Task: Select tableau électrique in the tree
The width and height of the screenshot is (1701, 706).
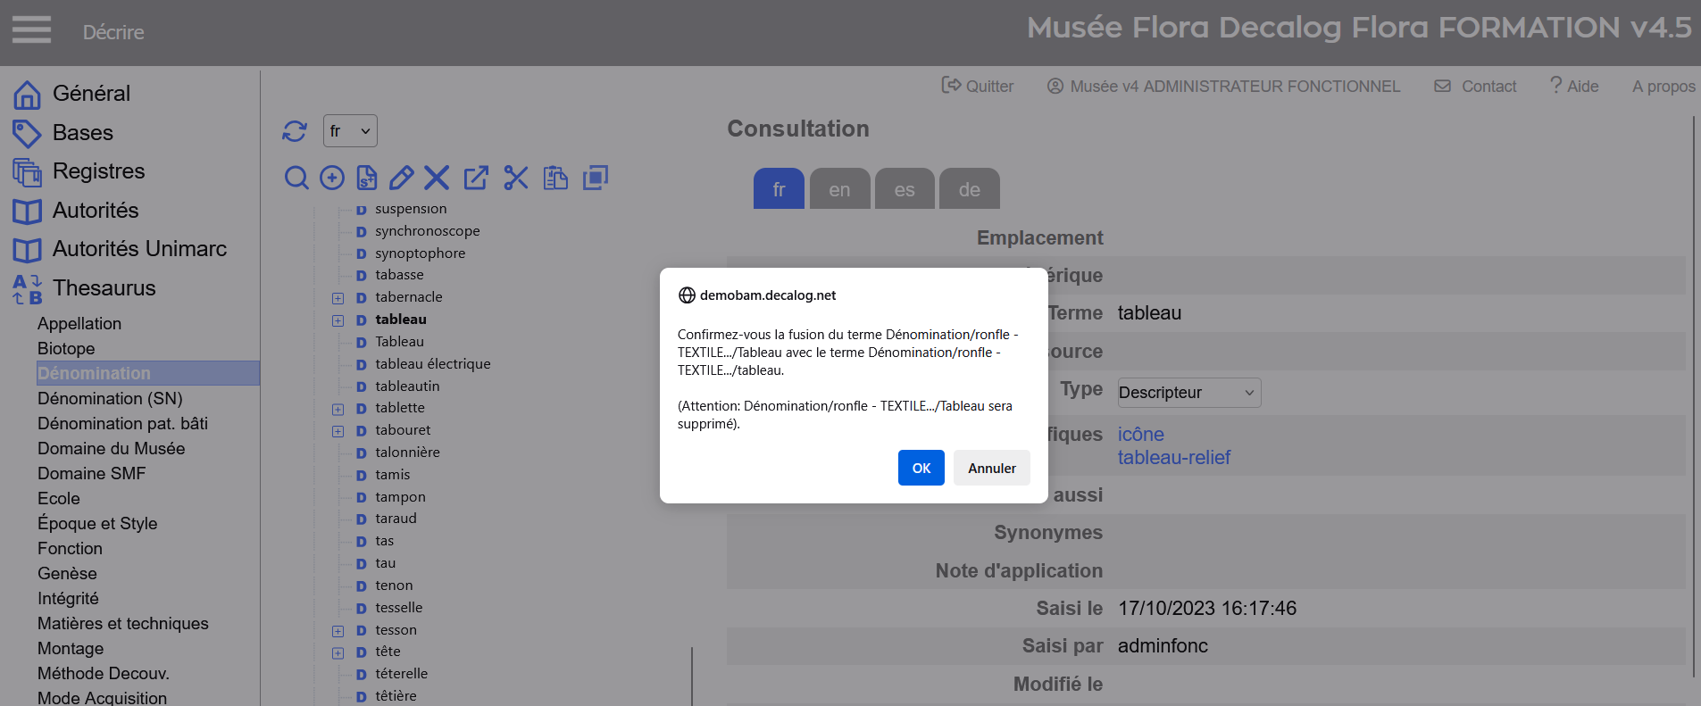Action: click(x=432, y=364)
